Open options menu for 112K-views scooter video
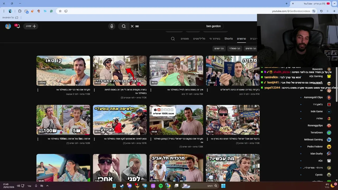Image resolution: width=338 pixels, height=190 pixels. pyautogui.click(x=94, y=90)
